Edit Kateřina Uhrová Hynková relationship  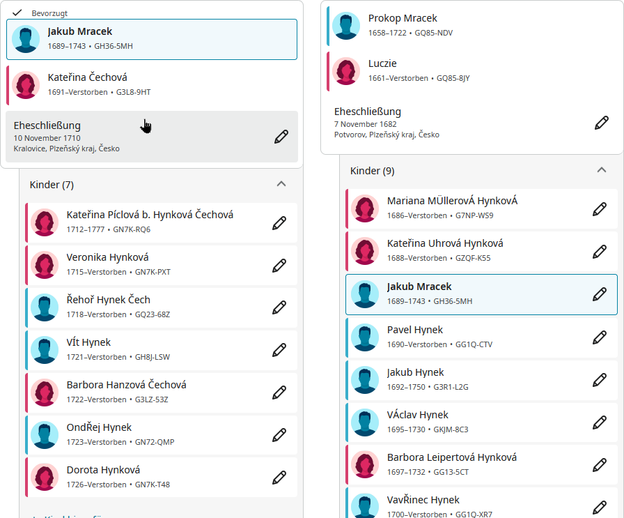[x=600, y=252]
